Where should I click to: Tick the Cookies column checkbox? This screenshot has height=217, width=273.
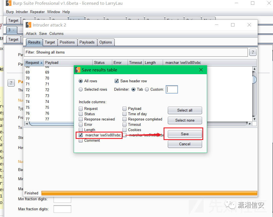click(x=124, y=130)
